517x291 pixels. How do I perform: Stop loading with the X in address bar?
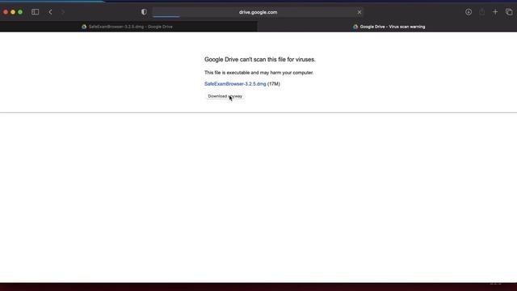359,12
